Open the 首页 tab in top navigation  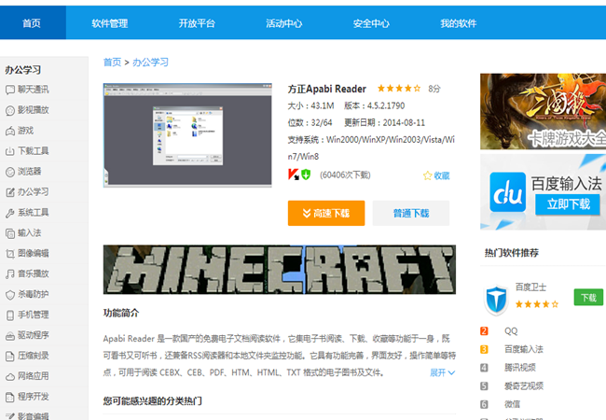pos(32,23)
